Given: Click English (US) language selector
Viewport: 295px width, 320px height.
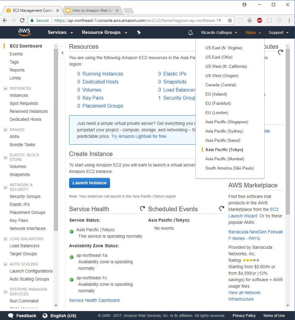Looking at the screenshot, I should (63, 316).
